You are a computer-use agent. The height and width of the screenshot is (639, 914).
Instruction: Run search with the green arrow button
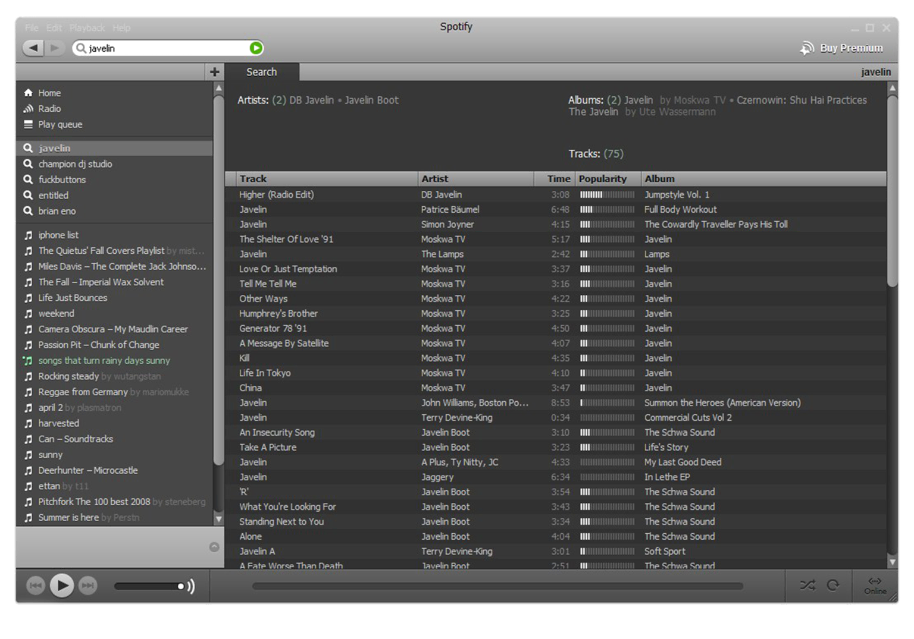tap(256, 48)
